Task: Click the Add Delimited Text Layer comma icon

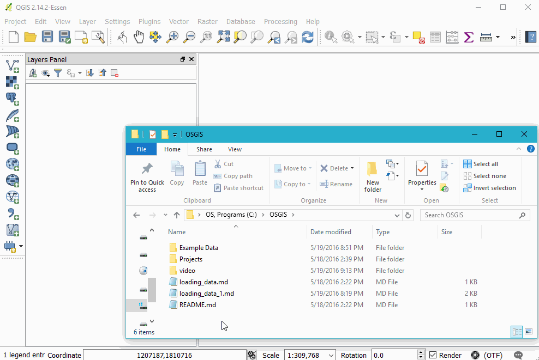Action: tap(13, 213)
